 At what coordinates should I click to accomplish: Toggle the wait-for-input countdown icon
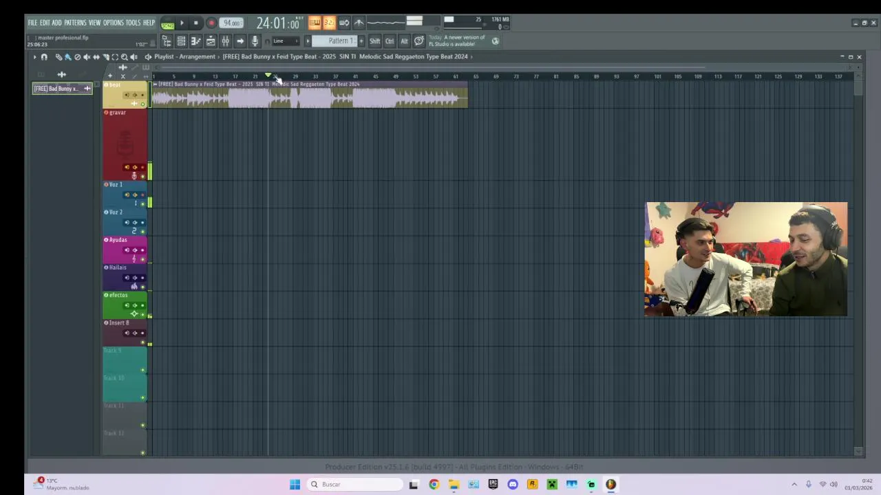click(329, 23)
